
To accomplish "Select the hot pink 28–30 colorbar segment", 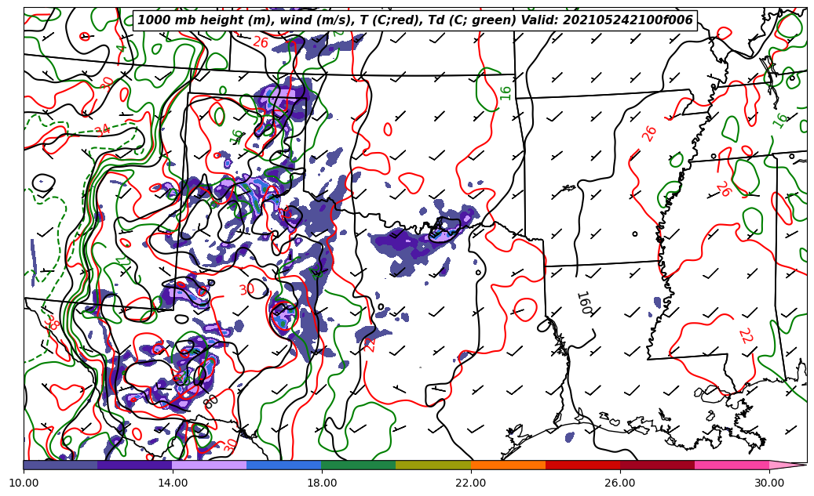I will (732, 465).
